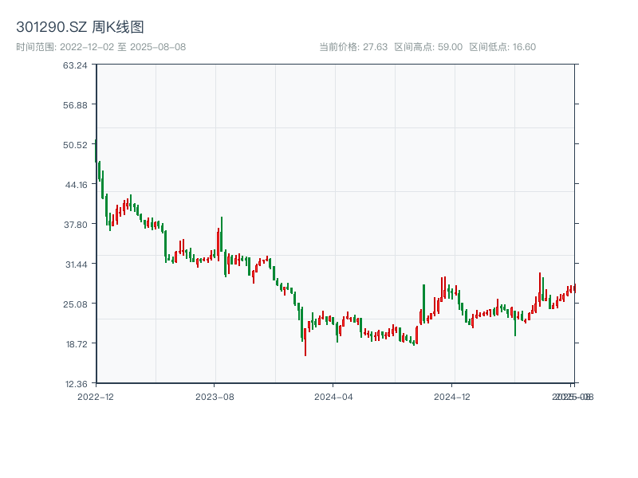Image resolution: width=638 pixels, height=478 pixels.
Task: Click the 50.52 price axis label
Action: (75, 145)
